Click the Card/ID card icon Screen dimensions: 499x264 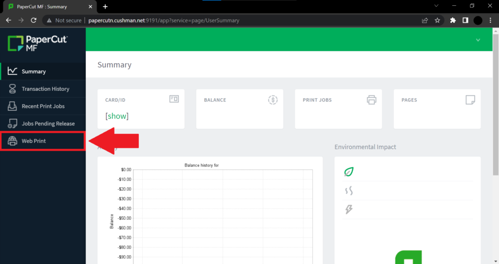(x=174, y=99)
